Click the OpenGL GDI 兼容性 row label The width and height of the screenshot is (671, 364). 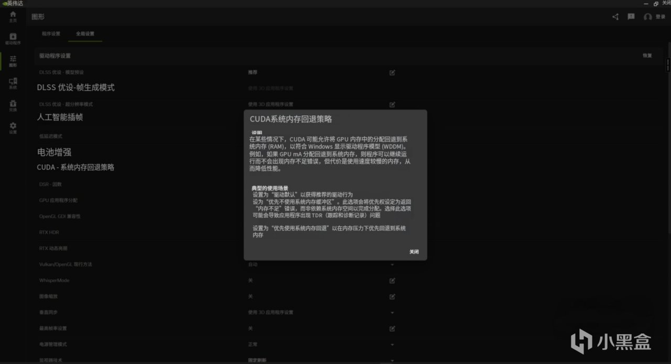[60, 216]
